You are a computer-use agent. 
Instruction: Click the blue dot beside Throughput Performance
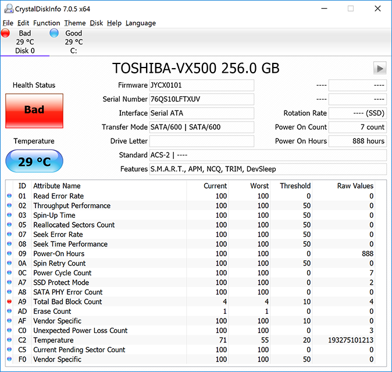pyautogui.click(x=9, y=206)
